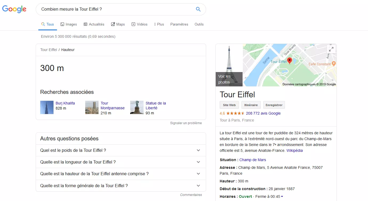The height and width of the screenshot is (201, 368).
Task: Click Voir les photos on Eiffel image
Action: click(x=229, y=79)
